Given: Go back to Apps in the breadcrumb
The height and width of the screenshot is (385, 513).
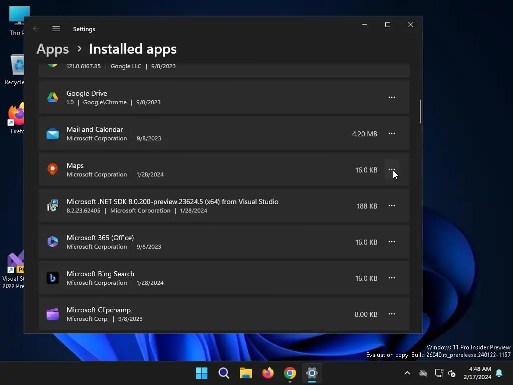Looking at the screenshot, I should (x=53, y=49).
